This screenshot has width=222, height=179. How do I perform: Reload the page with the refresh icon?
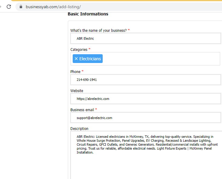[x=9, y=7]
